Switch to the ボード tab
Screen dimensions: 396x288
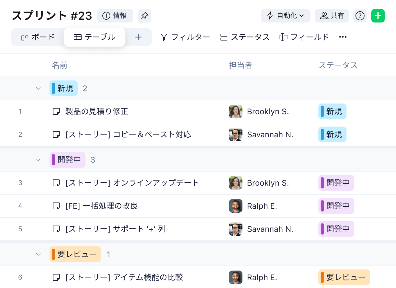click(38, 37)
